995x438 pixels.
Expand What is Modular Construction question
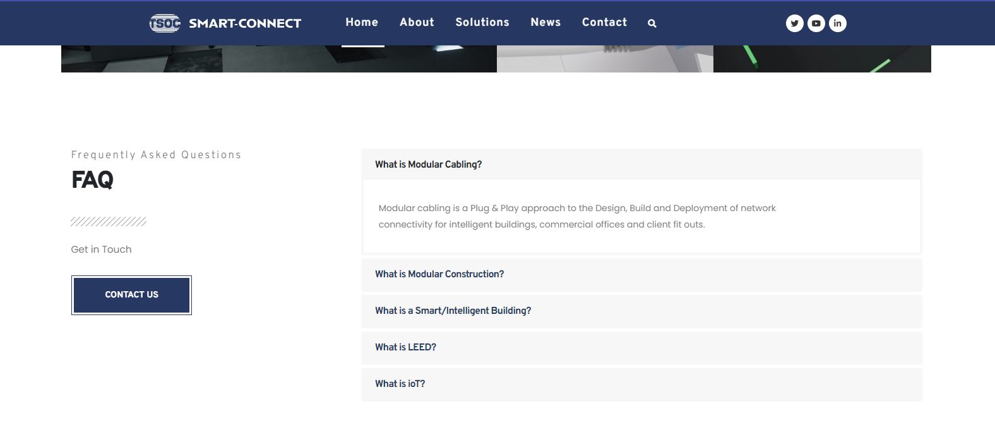(x=641, y=274)
